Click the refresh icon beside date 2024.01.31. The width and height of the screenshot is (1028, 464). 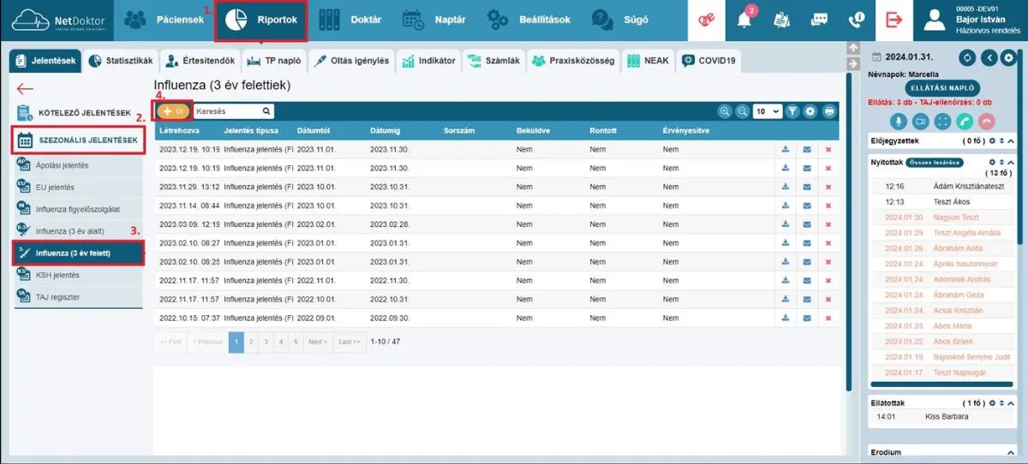(x=967, y=57)
